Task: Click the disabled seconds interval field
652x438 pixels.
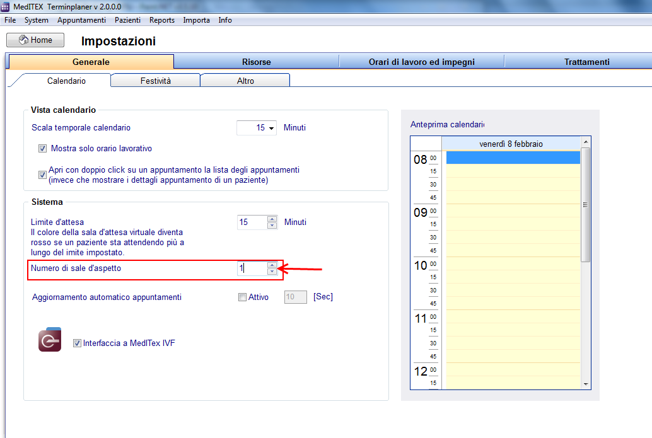Action: click(296, 297)
